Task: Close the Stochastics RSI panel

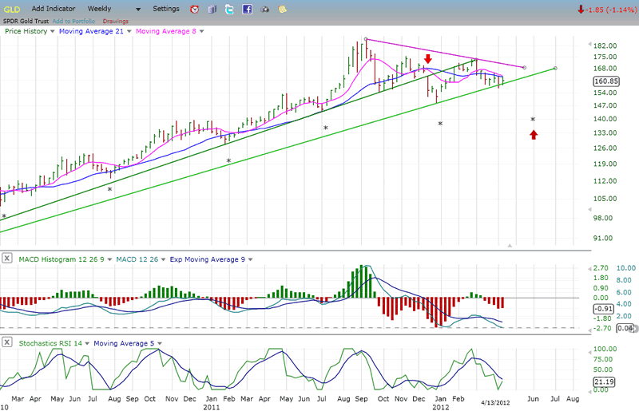Action: coord(6,342)
